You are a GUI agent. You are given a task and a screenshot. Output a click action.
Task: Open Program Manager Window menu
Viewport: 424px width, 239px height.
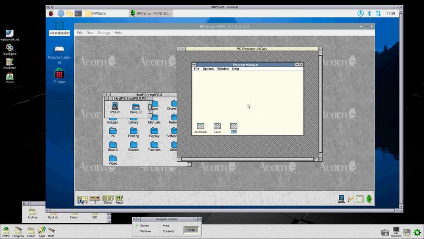[x=223, y=69]
